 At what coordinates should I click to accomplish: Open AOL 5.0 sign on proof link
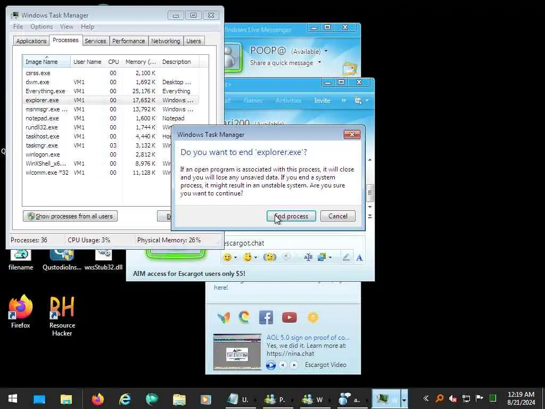click(308, 337)
